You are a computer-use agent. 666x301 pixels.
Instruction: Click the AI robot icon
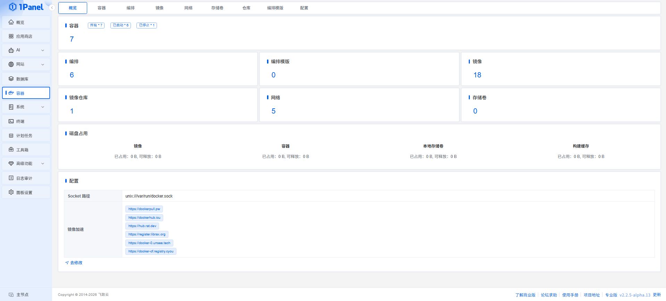[11, 50]
